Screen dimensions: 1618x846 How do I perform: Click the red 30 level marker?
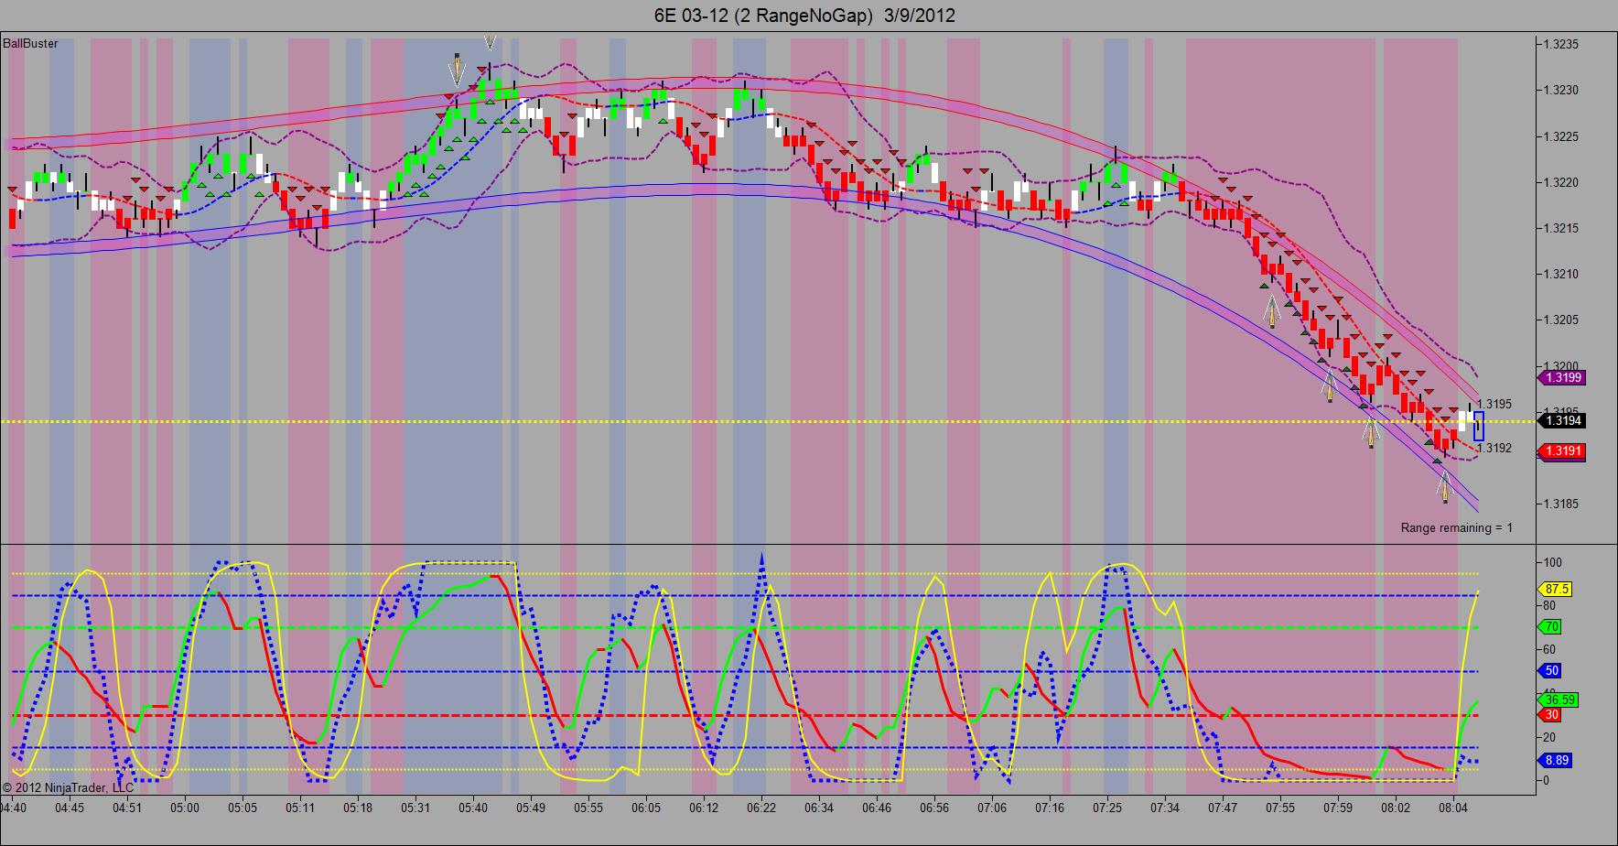tap(1551, 715)
